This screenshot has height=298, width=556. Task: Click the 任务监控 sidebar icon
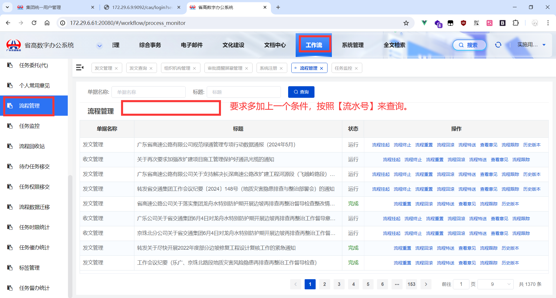tap(10, 126)
